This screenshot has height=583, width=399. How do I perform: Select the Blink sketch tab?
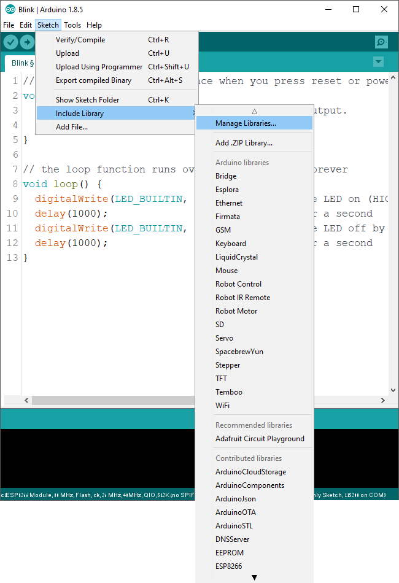click(x=20, y=63)
